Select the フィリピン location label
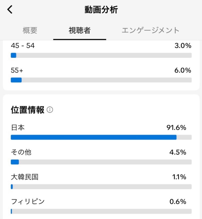202x219 pixels. click(x=28, y=201)
